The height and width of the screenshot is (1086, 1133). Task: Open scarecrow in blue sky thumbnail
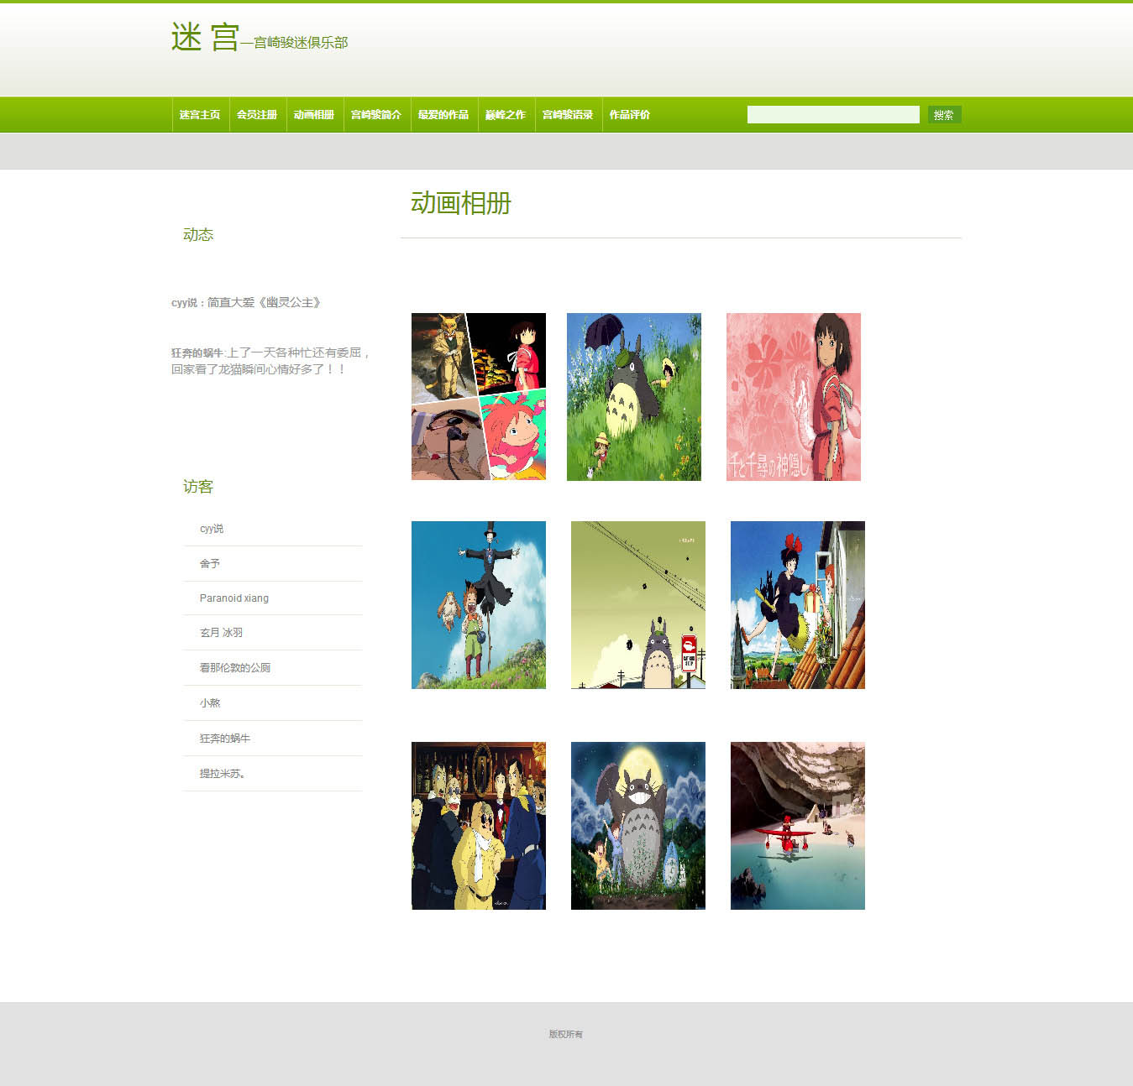click(x=479, y=605)
